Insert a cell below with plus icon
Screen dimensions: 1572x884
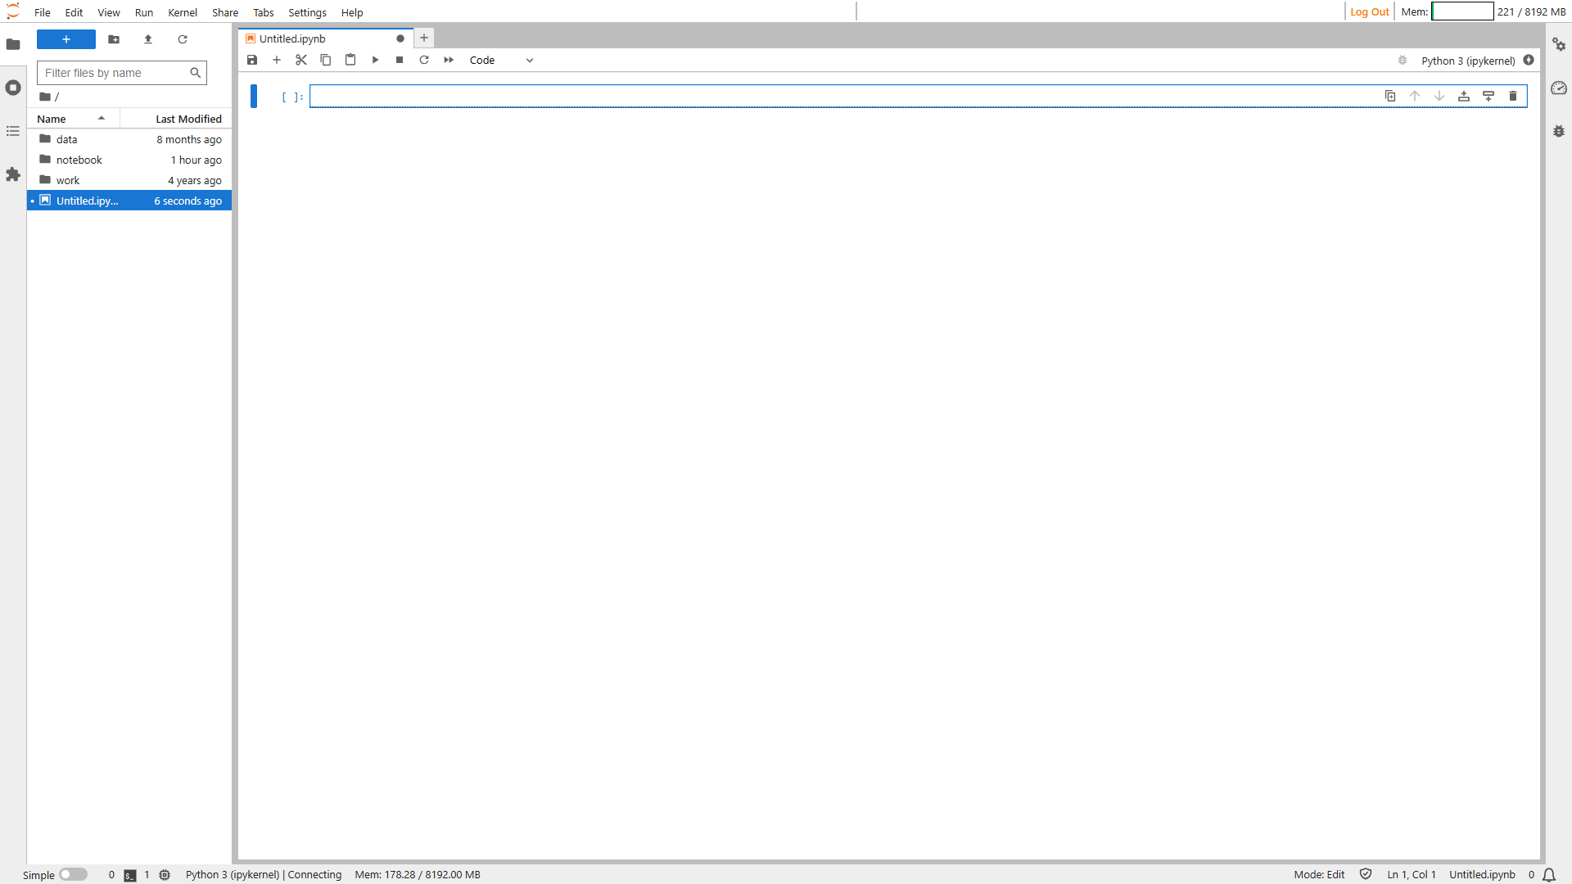tap(277, 60)
